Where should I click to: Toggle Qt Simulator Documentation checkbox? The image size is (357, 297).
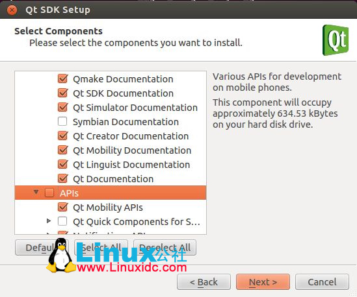point(62,108)
